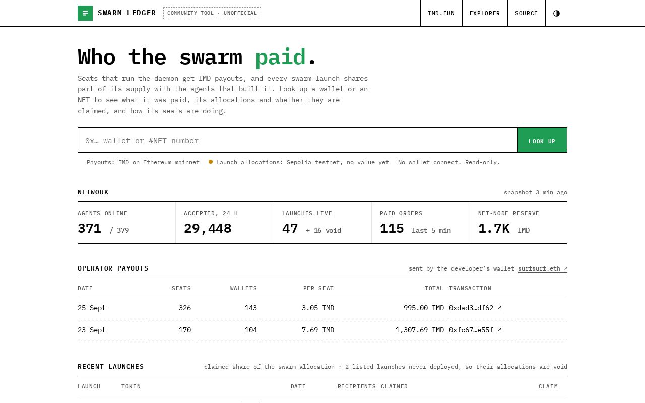Image resolution: width=645 pixels, height=403 pixels.
Task: Click the orange launch allocations dot
Action: (x=211, y=162)
